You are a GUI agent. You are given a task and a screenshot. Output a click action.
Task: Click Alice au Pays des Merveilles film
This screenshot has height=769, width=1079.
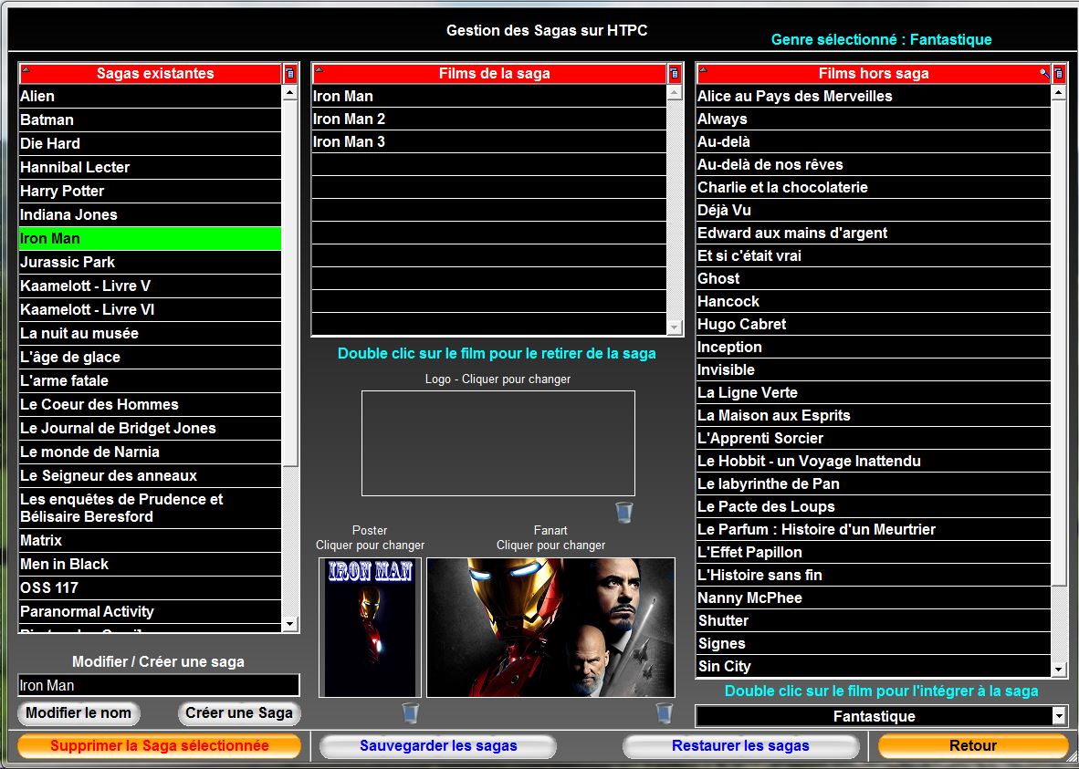(x=874, y=97)
